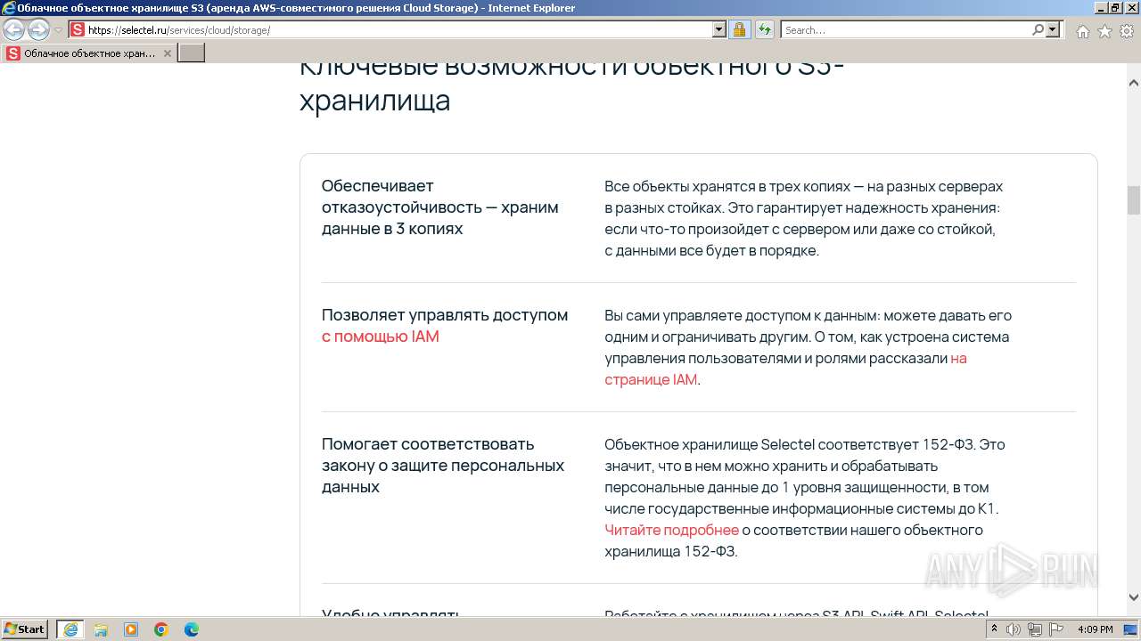Click the Home icon
This screenshot has height=641, width=1141.
click(x=1082, y=31)
